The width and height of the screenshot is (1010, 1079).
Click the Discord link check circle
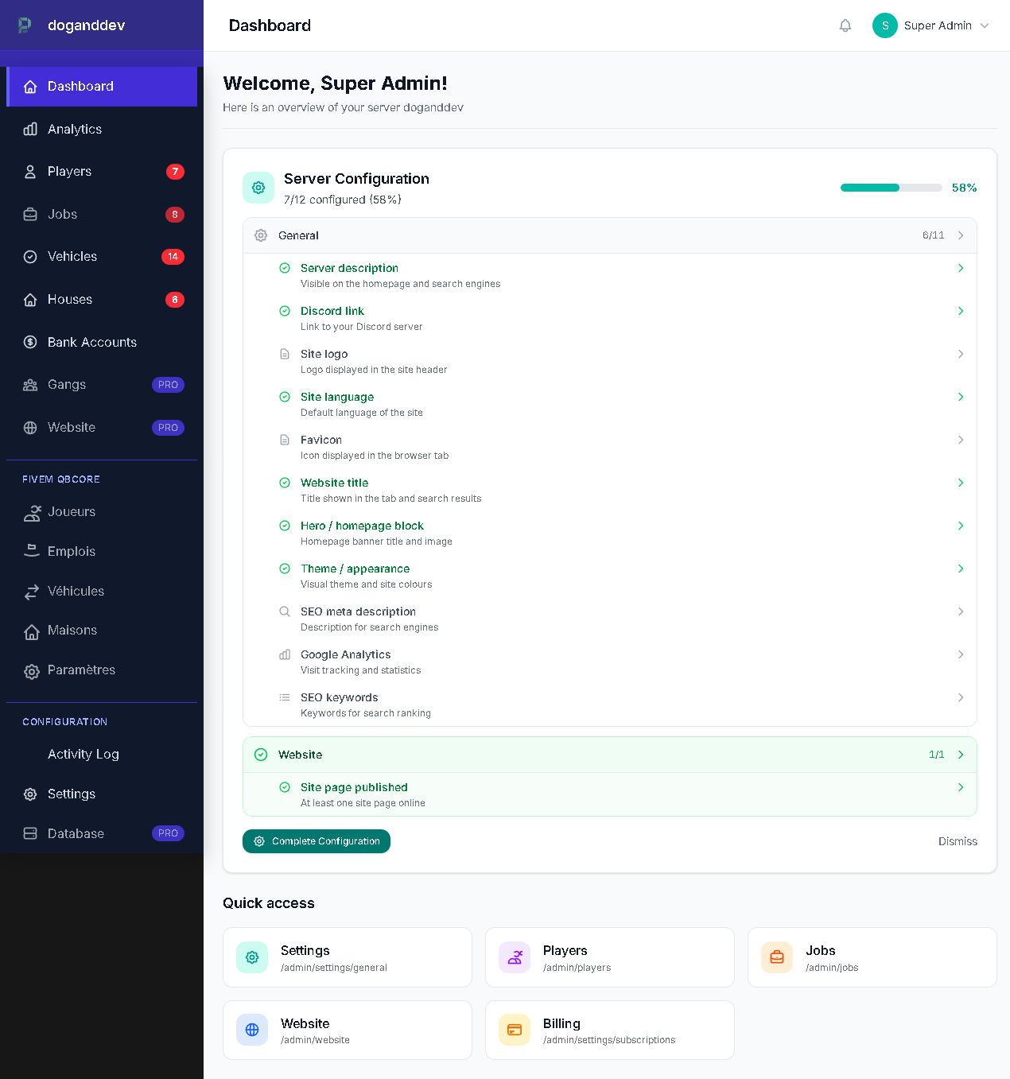coord(285,311)
